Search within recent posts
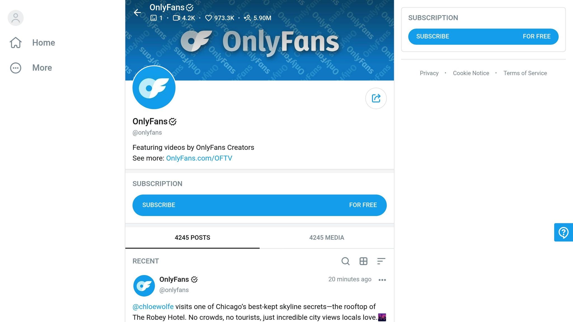The width and height of the screenshot is (573, 322). pyautogui.click(x=346, y=261)
